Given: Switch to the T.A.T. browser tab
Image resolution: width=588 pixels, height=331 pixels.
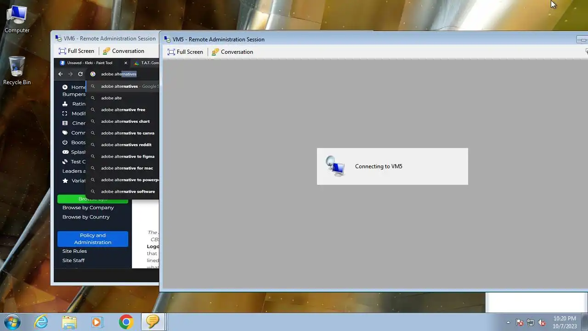Looking at the screenshot, I should pos(146,63).
